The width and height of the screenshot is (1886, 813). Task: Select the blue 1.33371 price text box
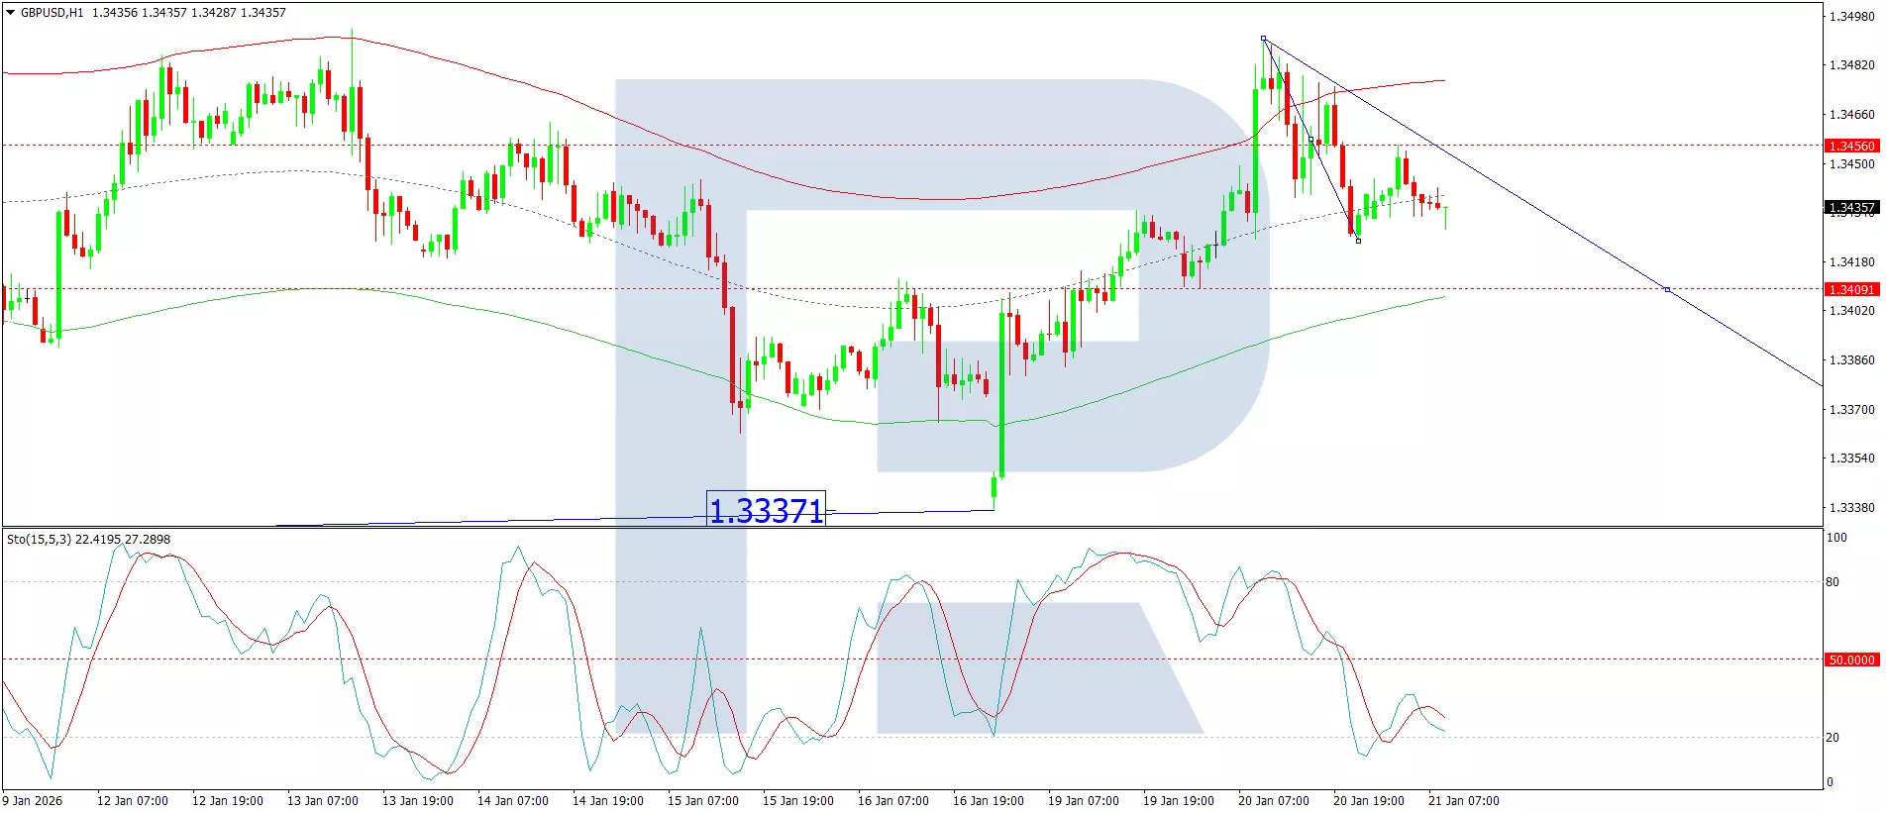click(766, 510)
